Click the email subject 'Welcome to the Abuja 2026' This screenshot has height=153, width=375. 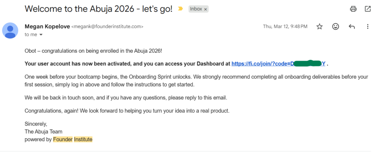point(99,9)
